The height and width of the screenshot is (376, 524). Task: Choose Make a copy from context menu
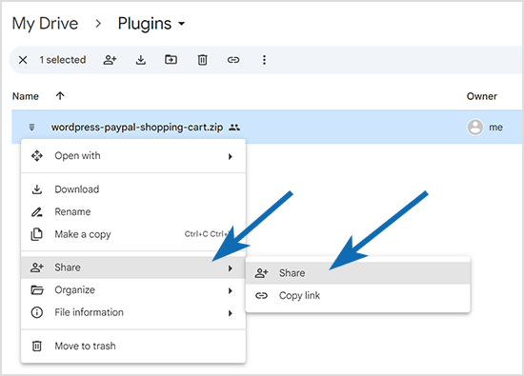pyautogui.click(x=133, y=234)
